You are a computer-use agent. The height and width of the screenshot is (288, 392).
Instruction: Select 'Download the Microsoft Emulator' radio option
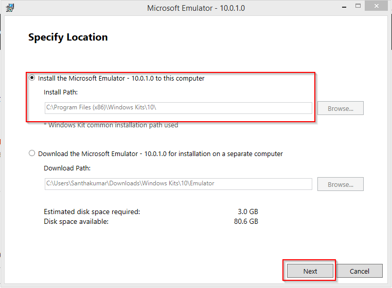tap(32, 153)
